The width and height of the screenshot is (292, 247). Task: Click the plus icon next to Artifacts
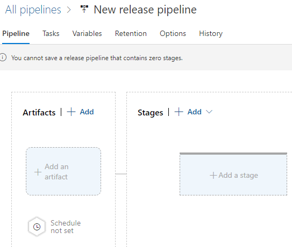[x=71, y=112]
